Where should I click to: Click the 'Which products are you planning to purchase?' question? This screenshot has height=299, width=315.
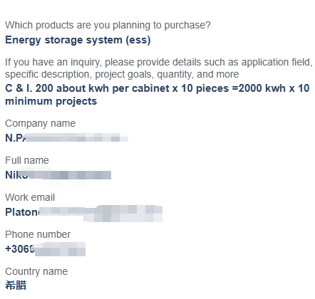[x=108, y=25]
